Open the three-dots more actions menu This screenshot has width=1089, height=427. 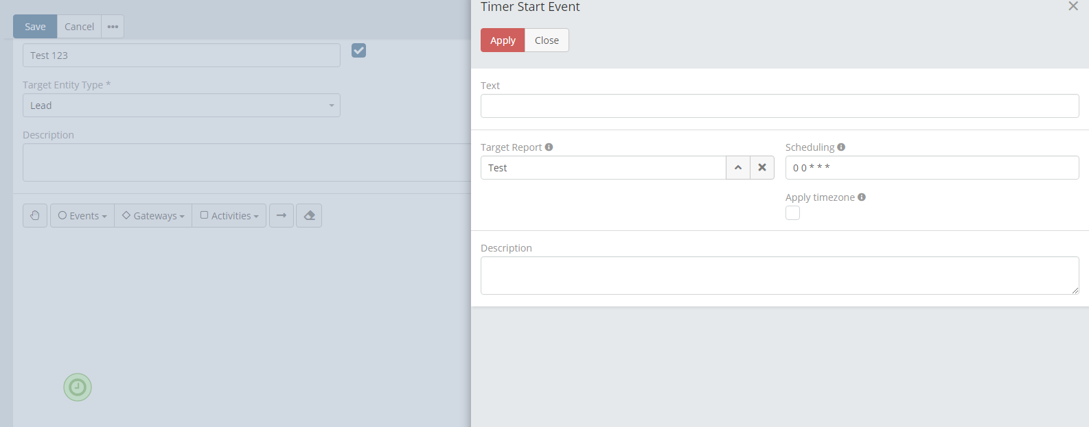click(x=113, y=27)
